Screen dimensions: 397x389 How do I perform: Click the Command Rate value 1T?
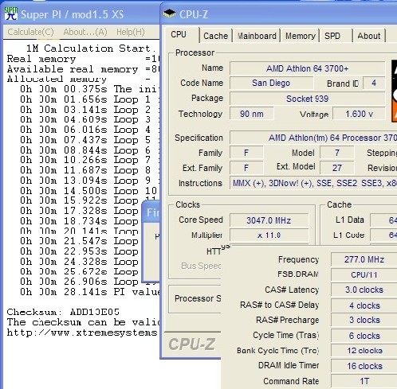point(364,381)
